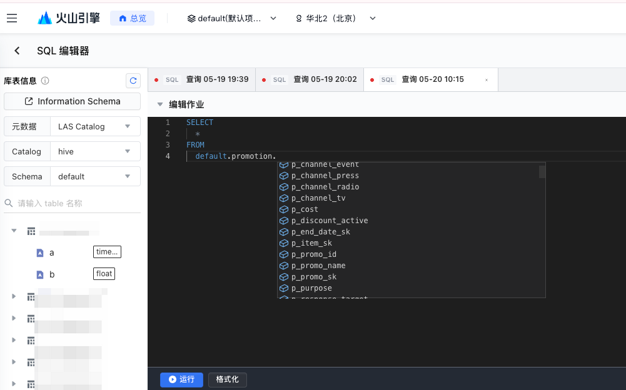Click the search icon in table filter
Viewport: 626px width, 390px height.
[x=8, y=203]
